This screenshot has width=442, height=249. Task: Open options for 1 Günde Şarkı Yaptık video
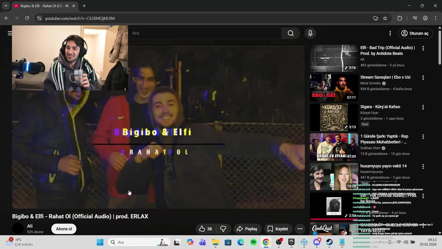coord(423,137)
